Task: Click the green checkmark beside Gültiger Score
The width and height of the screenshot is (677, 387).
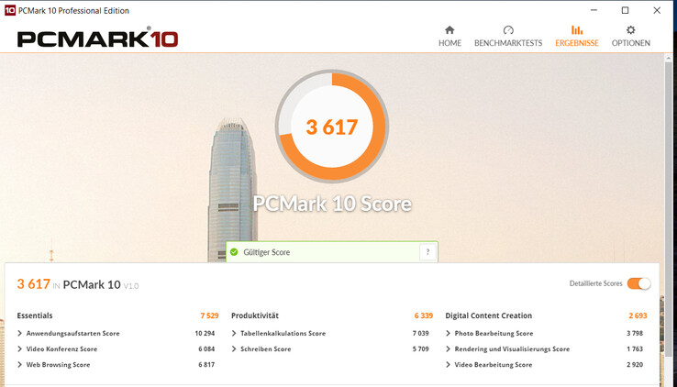Action: [x=234, y=252]
